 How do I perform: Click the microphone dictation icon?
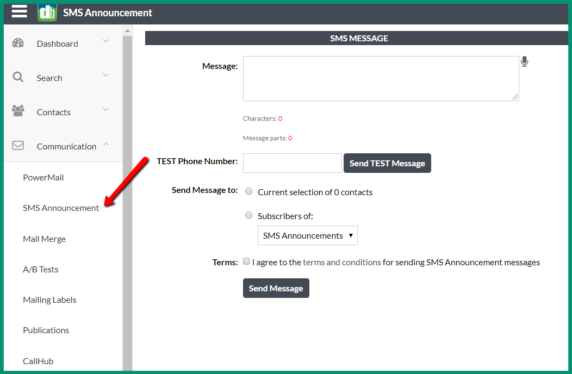pos(525,61)
